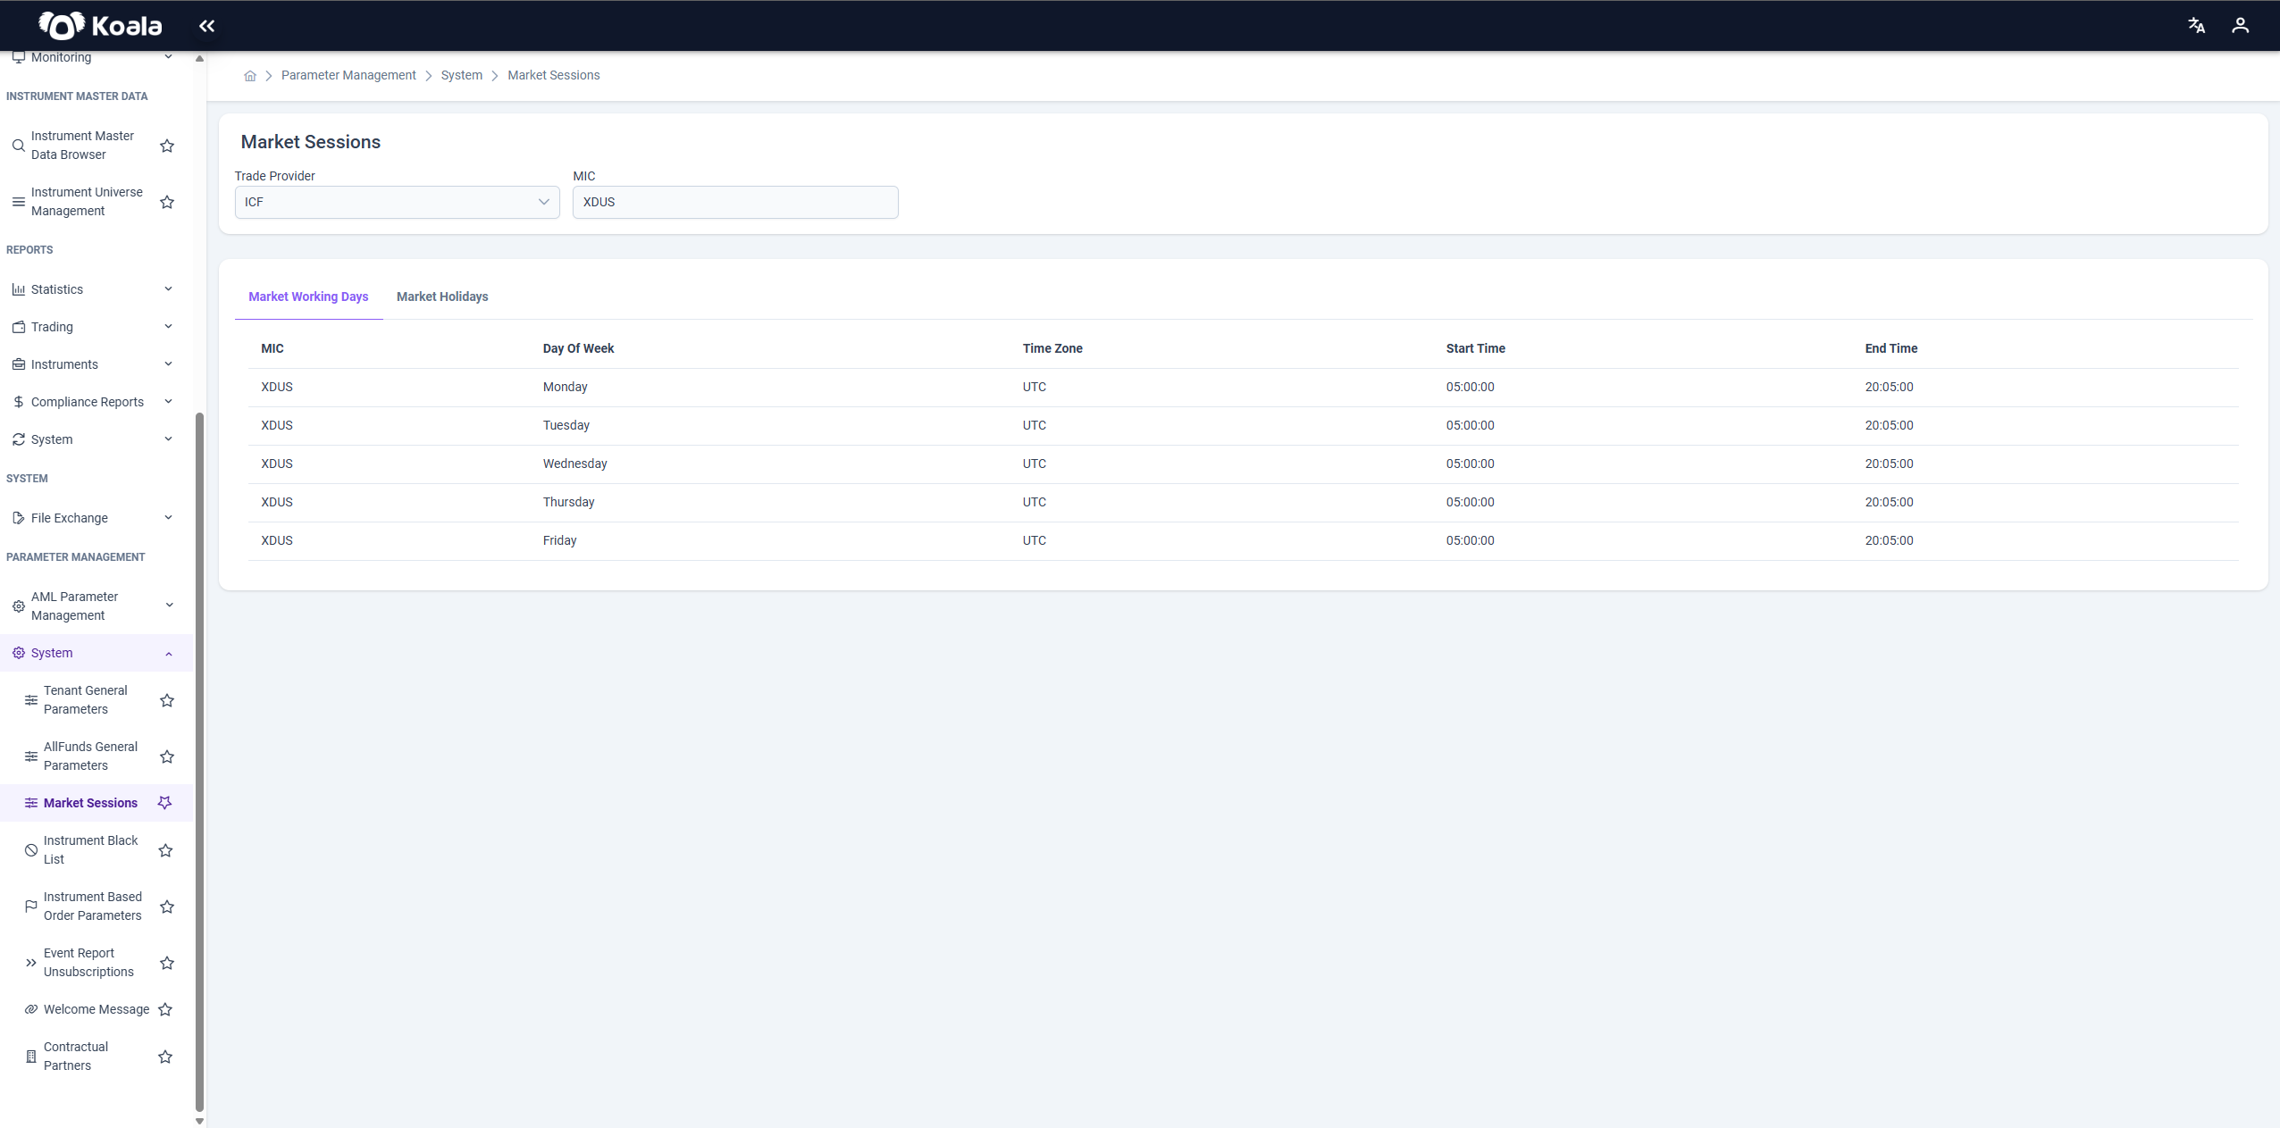Screen dimensions: 2280x1128
Task: Switch to the Market Holidays tab
Action: click(442, 297)
